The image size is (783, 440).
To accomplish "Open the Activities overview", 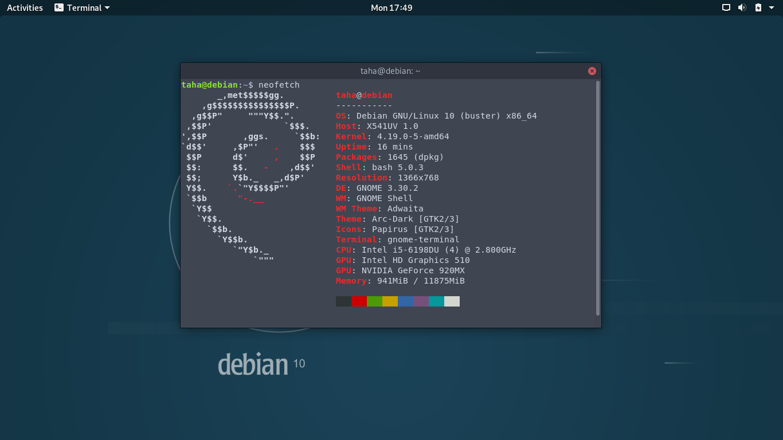I will (x=25, y=7).
